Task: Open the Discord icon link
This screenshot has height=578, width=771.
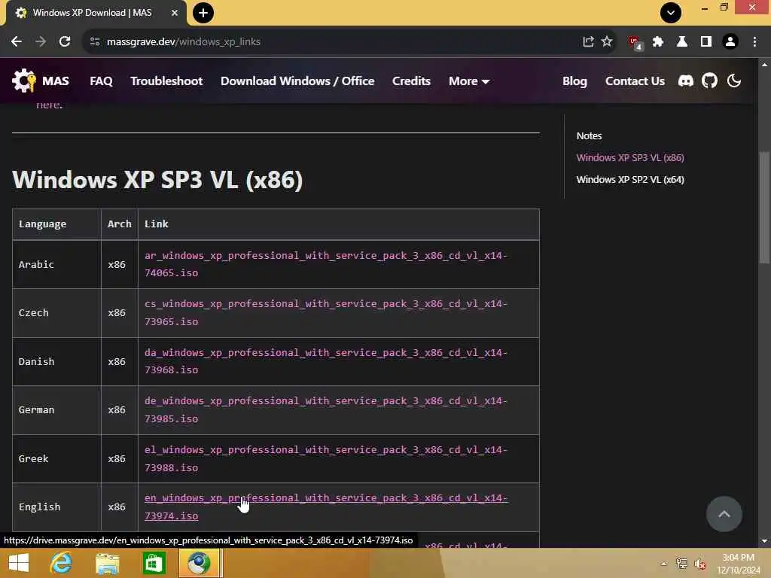Action: pyautogui.click(x=685, y=81)
